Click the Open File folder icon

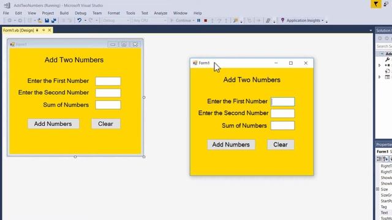pyautogui.click(x=40, y=20)
